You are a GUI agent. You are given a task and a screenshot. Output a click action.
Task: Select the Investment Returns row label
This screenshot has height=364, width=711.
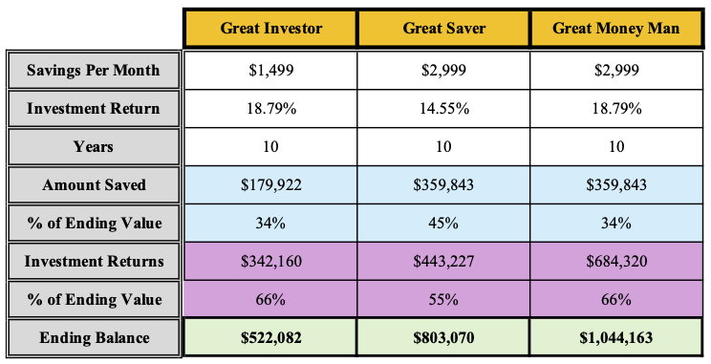(94, 261)
